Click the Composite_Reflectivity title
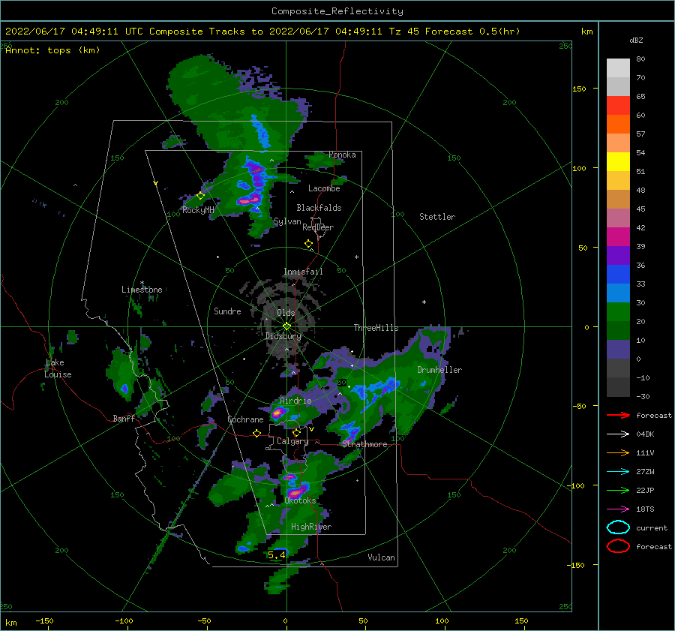Screen dimensions: 675x631 (x=337, y=11)
